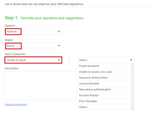
Task: Click the Step 1 heading text
Action: tap(44, 18)
